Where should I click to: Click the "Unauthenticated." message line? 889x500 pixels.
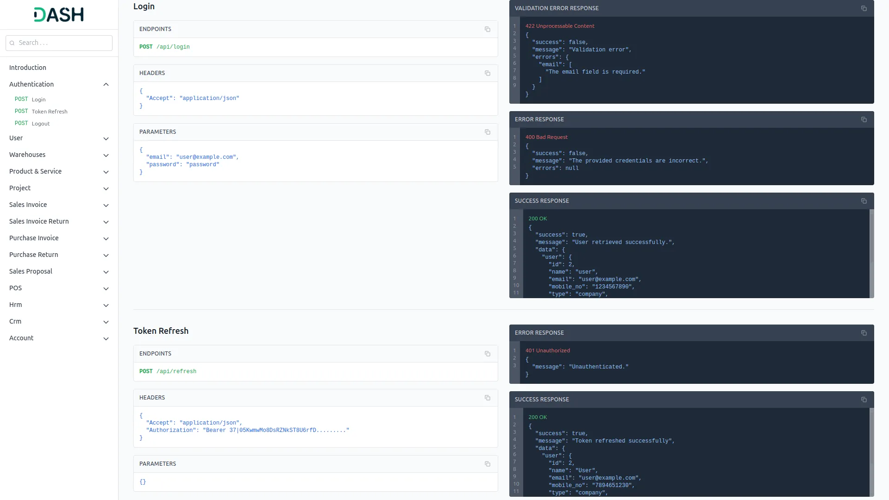click(x=580, y=367)
